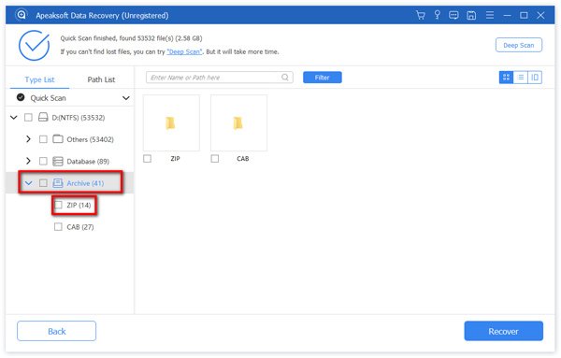Open the shopping cart purchase icon
561x358 pixels.
click(421, 15)
